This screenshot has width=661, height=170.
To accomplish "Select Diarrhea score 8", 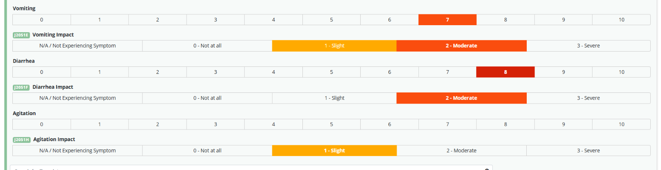I will [x=505, y=72].
